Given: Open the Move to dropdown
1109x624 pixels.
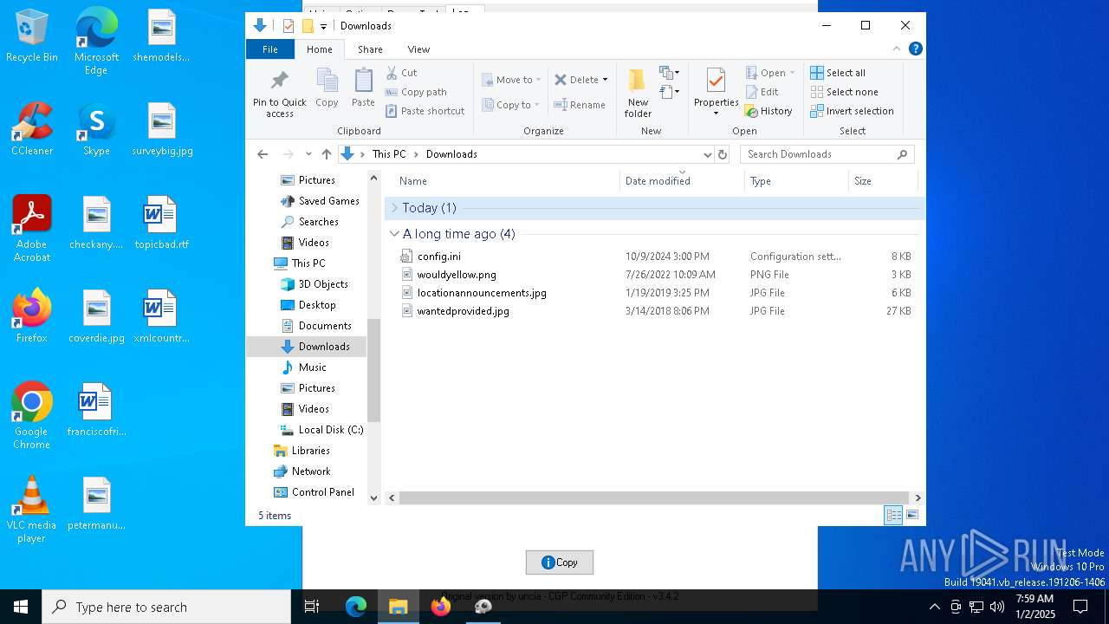Looking at the screenshot, I should point(510,80).
